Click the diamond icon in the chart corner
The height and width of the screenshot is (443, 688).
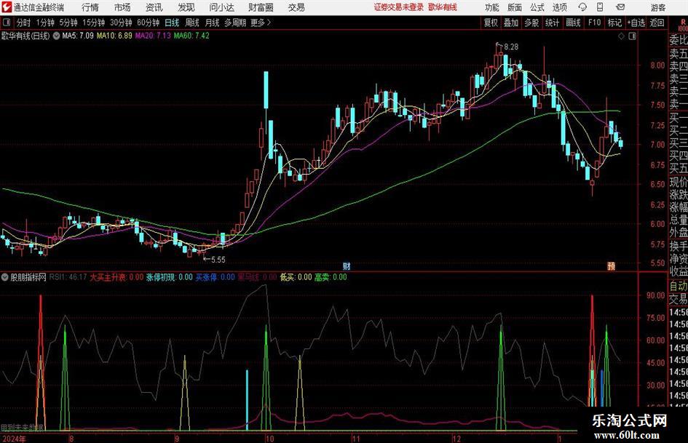pyautogui.click(x=621, y=36)
